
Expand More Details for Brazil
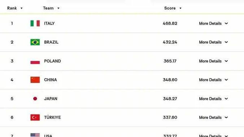[214, 42]
